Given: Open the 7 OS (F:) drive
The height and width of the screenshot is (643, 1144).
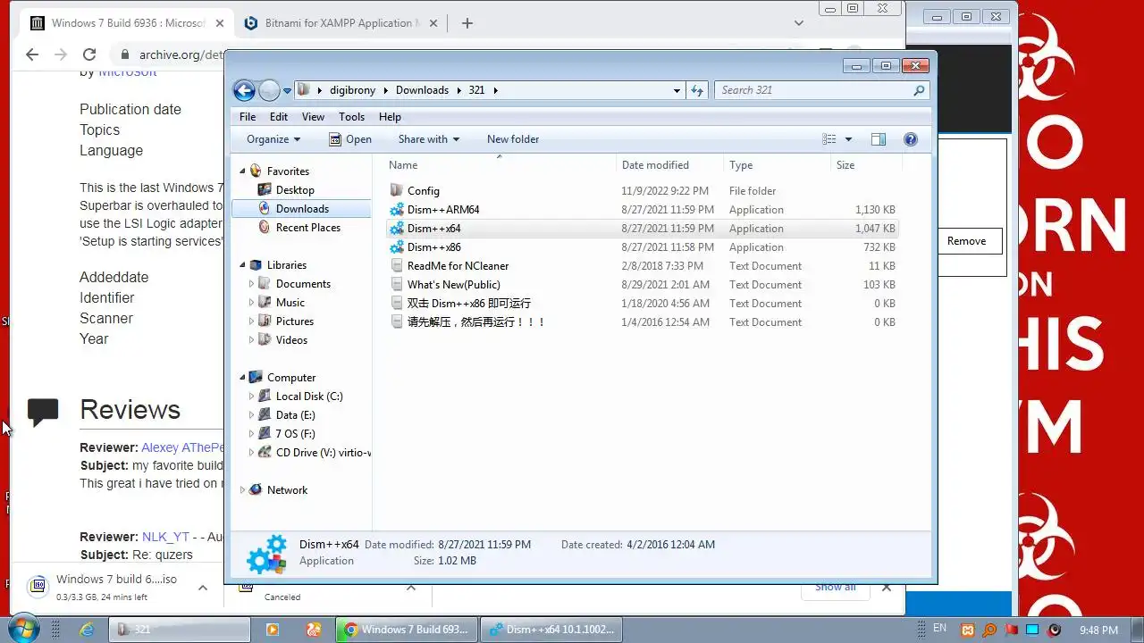Looking at the screenshot, I should [286, 434].
